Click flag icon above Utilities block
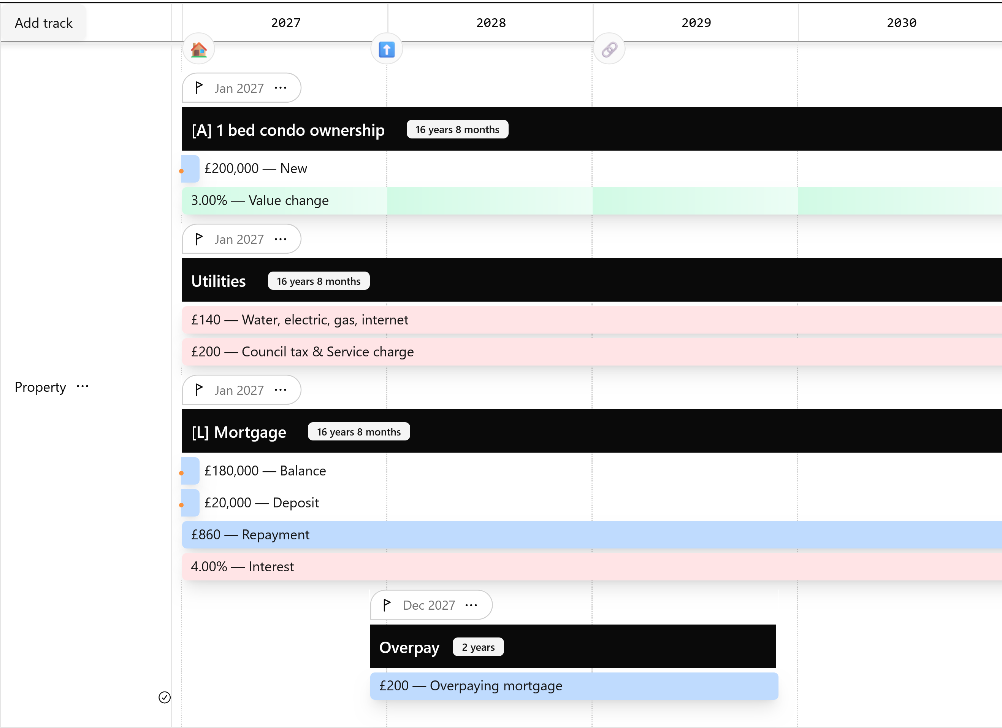The width and height of the screenshot is (1002, 728). pyautogui.click(x=199, y=239)
